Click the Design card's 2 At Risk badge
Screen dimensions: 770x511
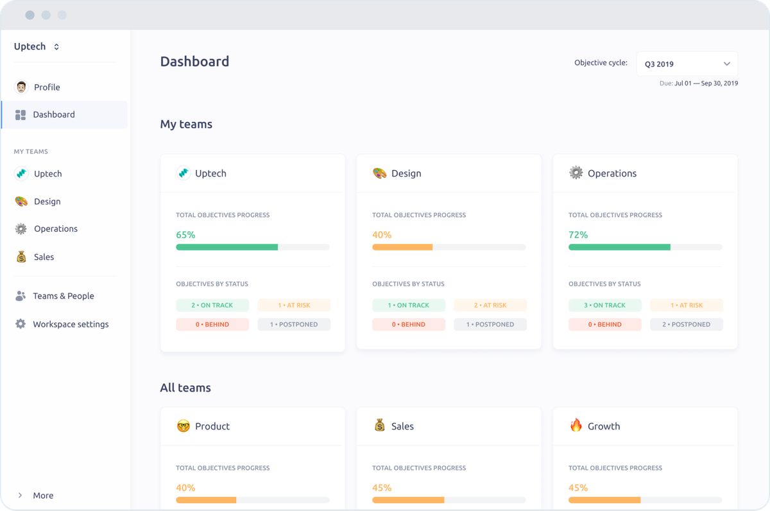click(x=490, y=306)
